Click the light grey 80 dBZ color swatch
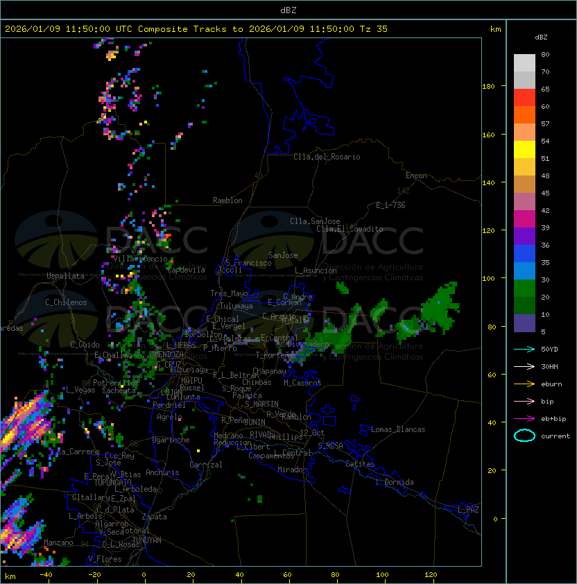The image size is (577, 584). [x=524, y=62]
